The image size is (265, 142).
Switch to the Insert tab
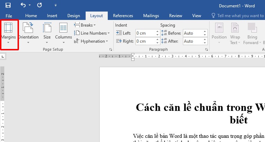(52, 16)
